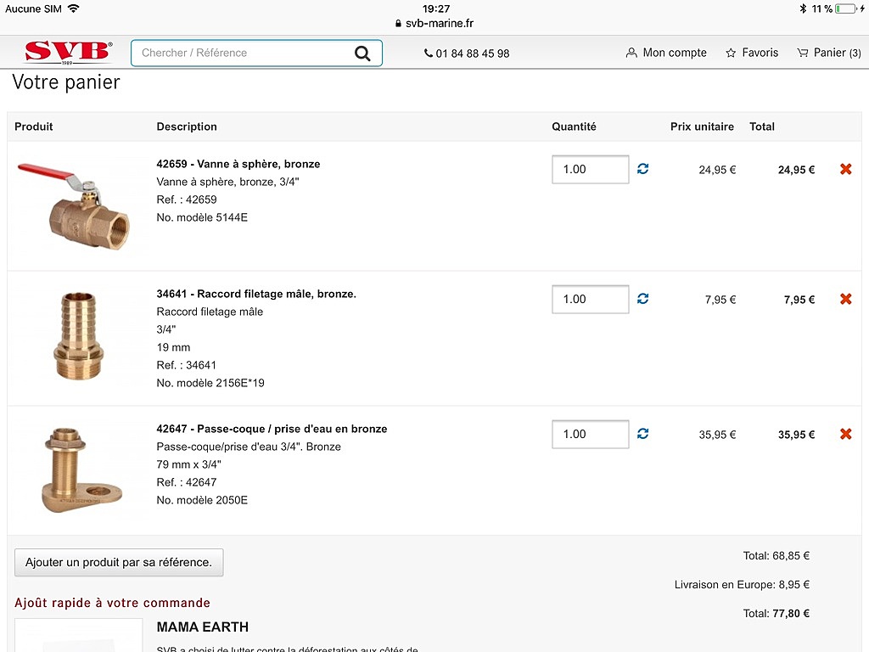Edit quantity field for item 42659
The height and width of the screenshot is (652, 869).
(x=591, y=169)
